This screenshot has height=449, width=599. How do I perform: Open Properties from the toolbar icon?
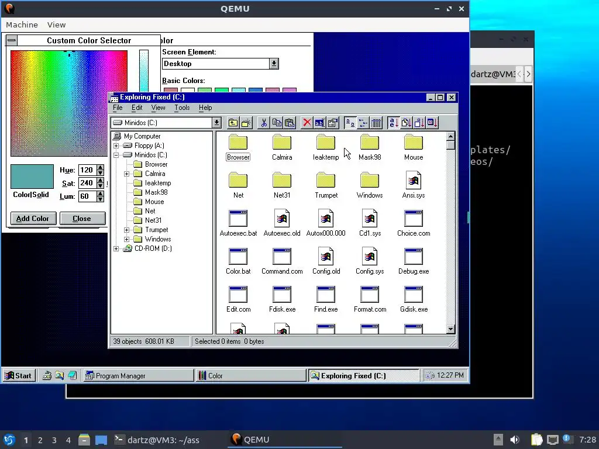tap(333, 123)
